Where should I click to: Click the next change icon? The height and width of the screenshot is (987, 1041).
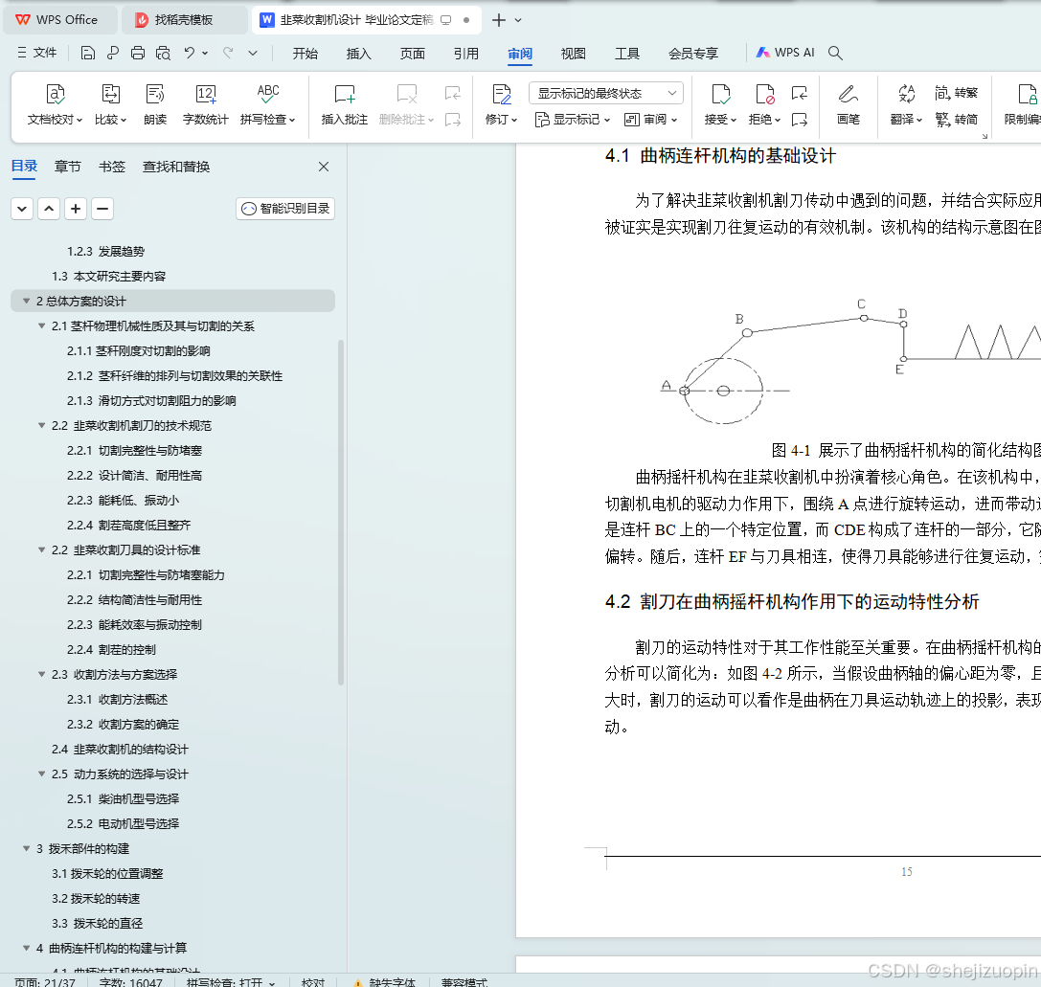coord(800,120)
